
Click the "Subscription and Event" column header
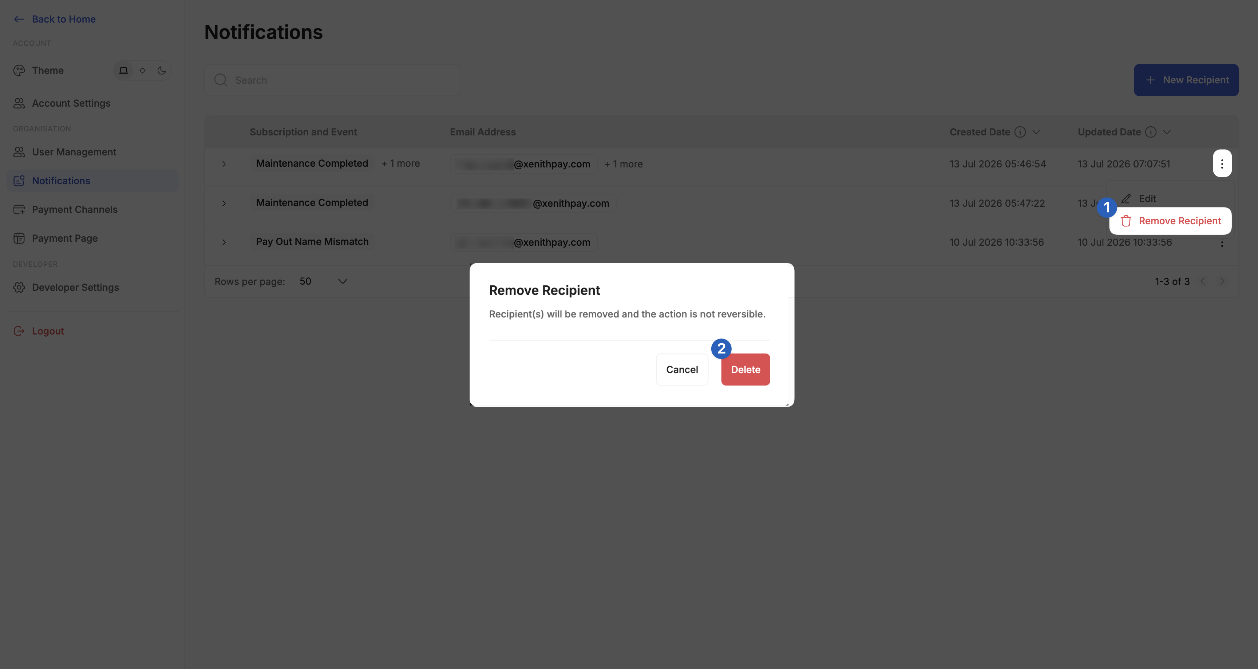pos(303,132)
